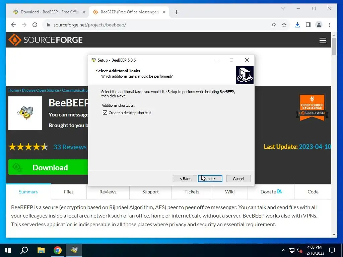Click the Next button in Setup
The width and height of the screenshot is (343, 257).
point(210,179)
